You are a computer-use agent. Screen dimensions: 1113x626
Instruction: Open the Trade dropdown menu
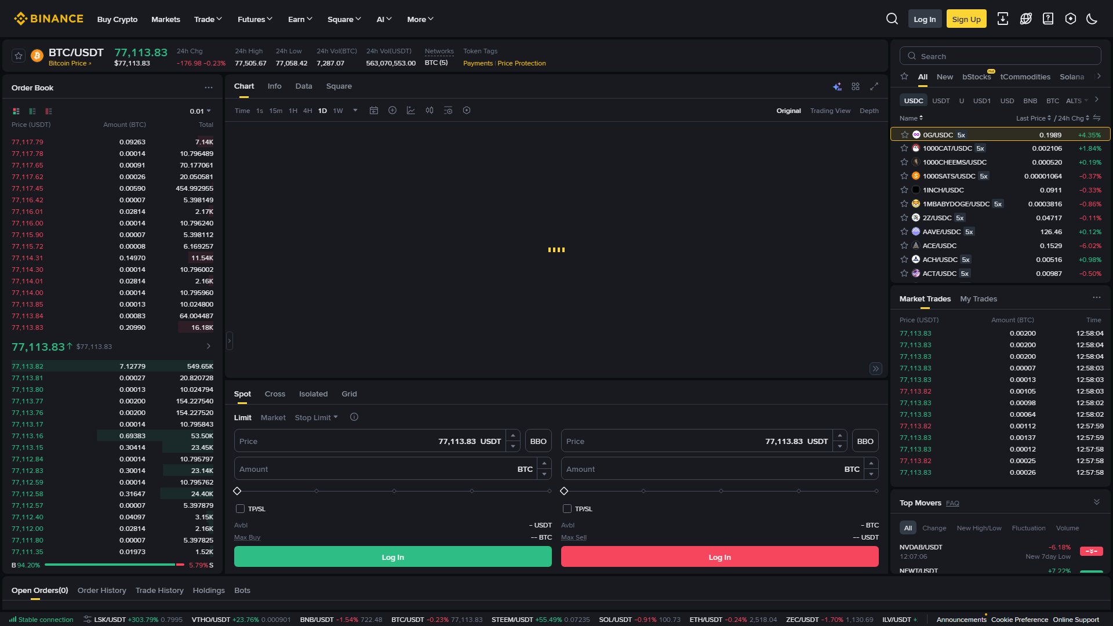click(208, 19)
